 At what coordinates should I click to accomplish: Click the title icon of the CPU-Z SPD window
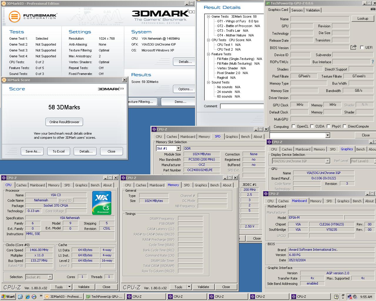pos(154,129)
